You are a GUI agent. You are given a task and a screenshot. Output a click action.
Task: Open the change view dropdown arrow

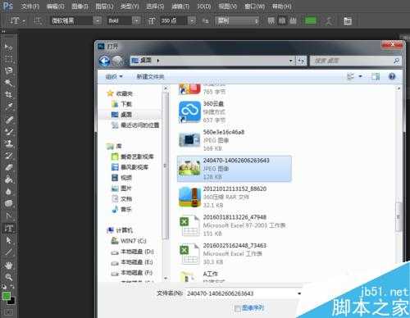pos(361,76)
